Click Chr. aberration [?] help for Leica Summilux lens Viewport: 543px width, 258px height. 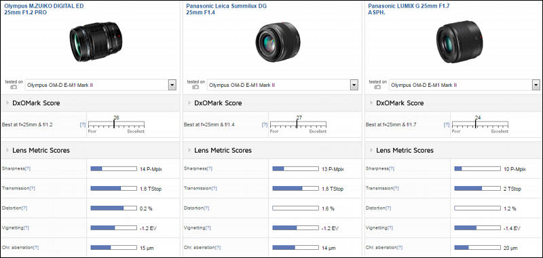(218, 248)
